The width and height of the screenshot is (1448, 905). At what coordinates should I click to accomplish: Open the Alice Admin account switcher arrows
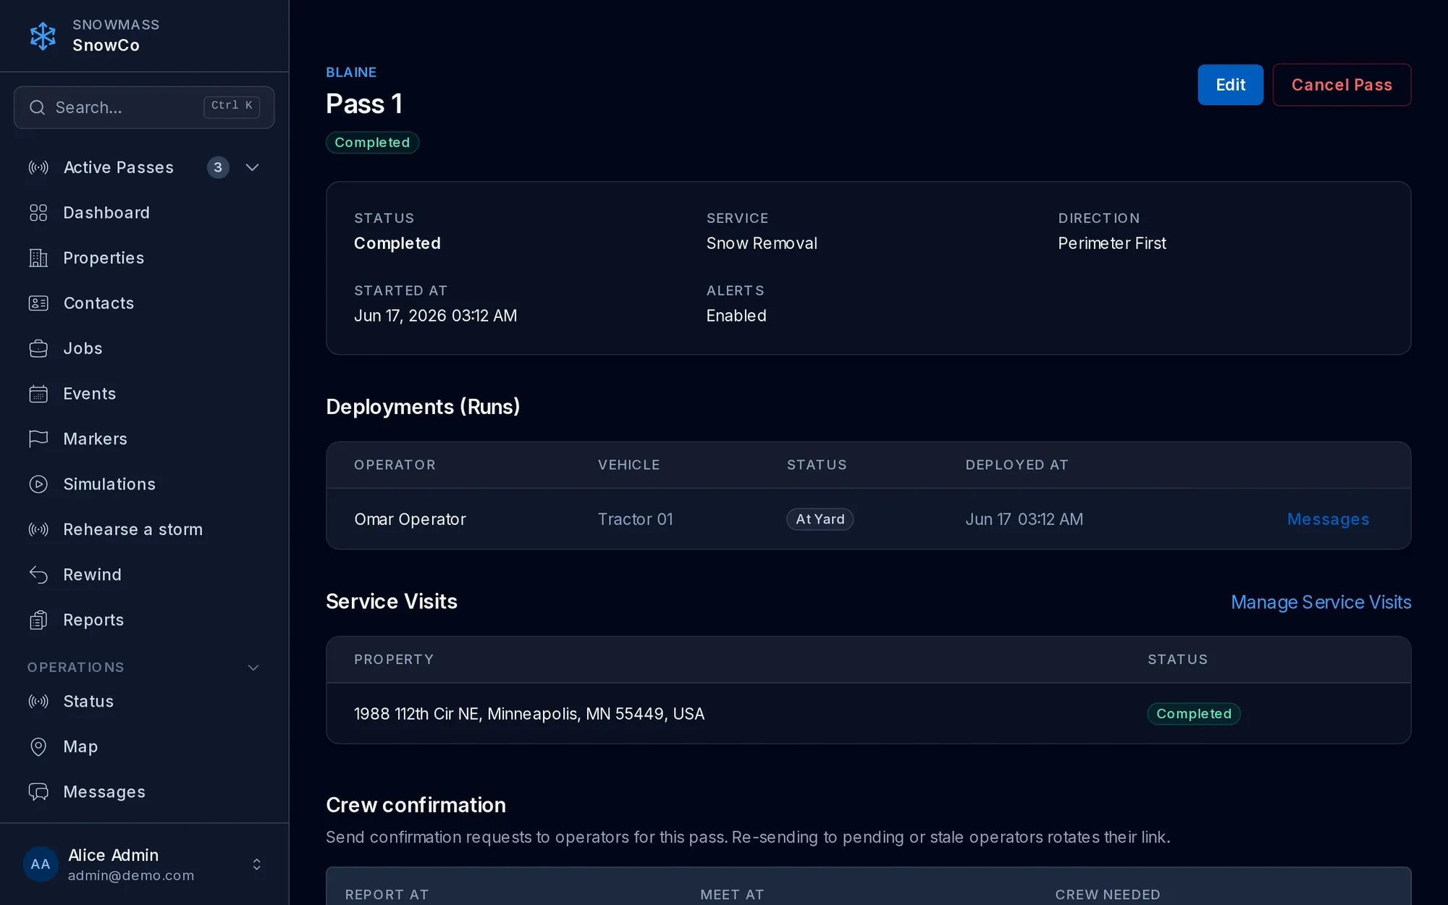click(256, 864)
